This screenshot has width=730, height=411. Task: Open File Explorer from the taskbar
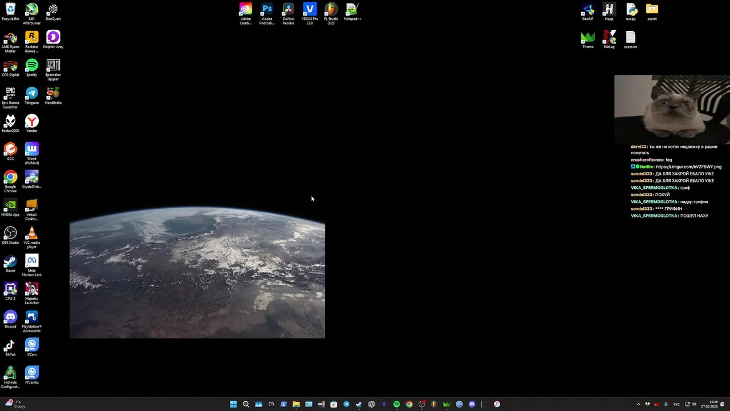296,404
